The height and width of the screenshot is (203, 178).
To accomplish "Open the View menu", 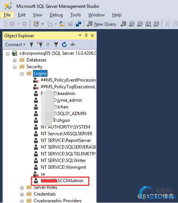I will coord(37,15).
